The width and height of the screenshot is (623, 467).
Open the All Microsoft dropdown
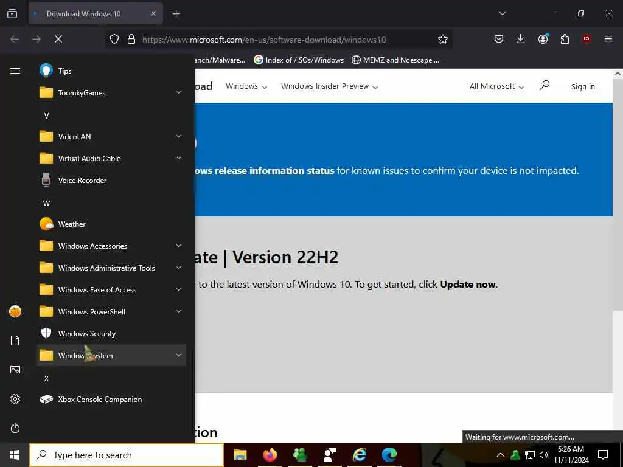click(x=496, y=86)
